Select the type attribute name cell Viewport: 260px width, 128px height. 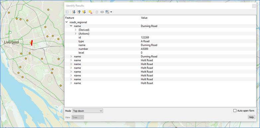tap(81, 41)
